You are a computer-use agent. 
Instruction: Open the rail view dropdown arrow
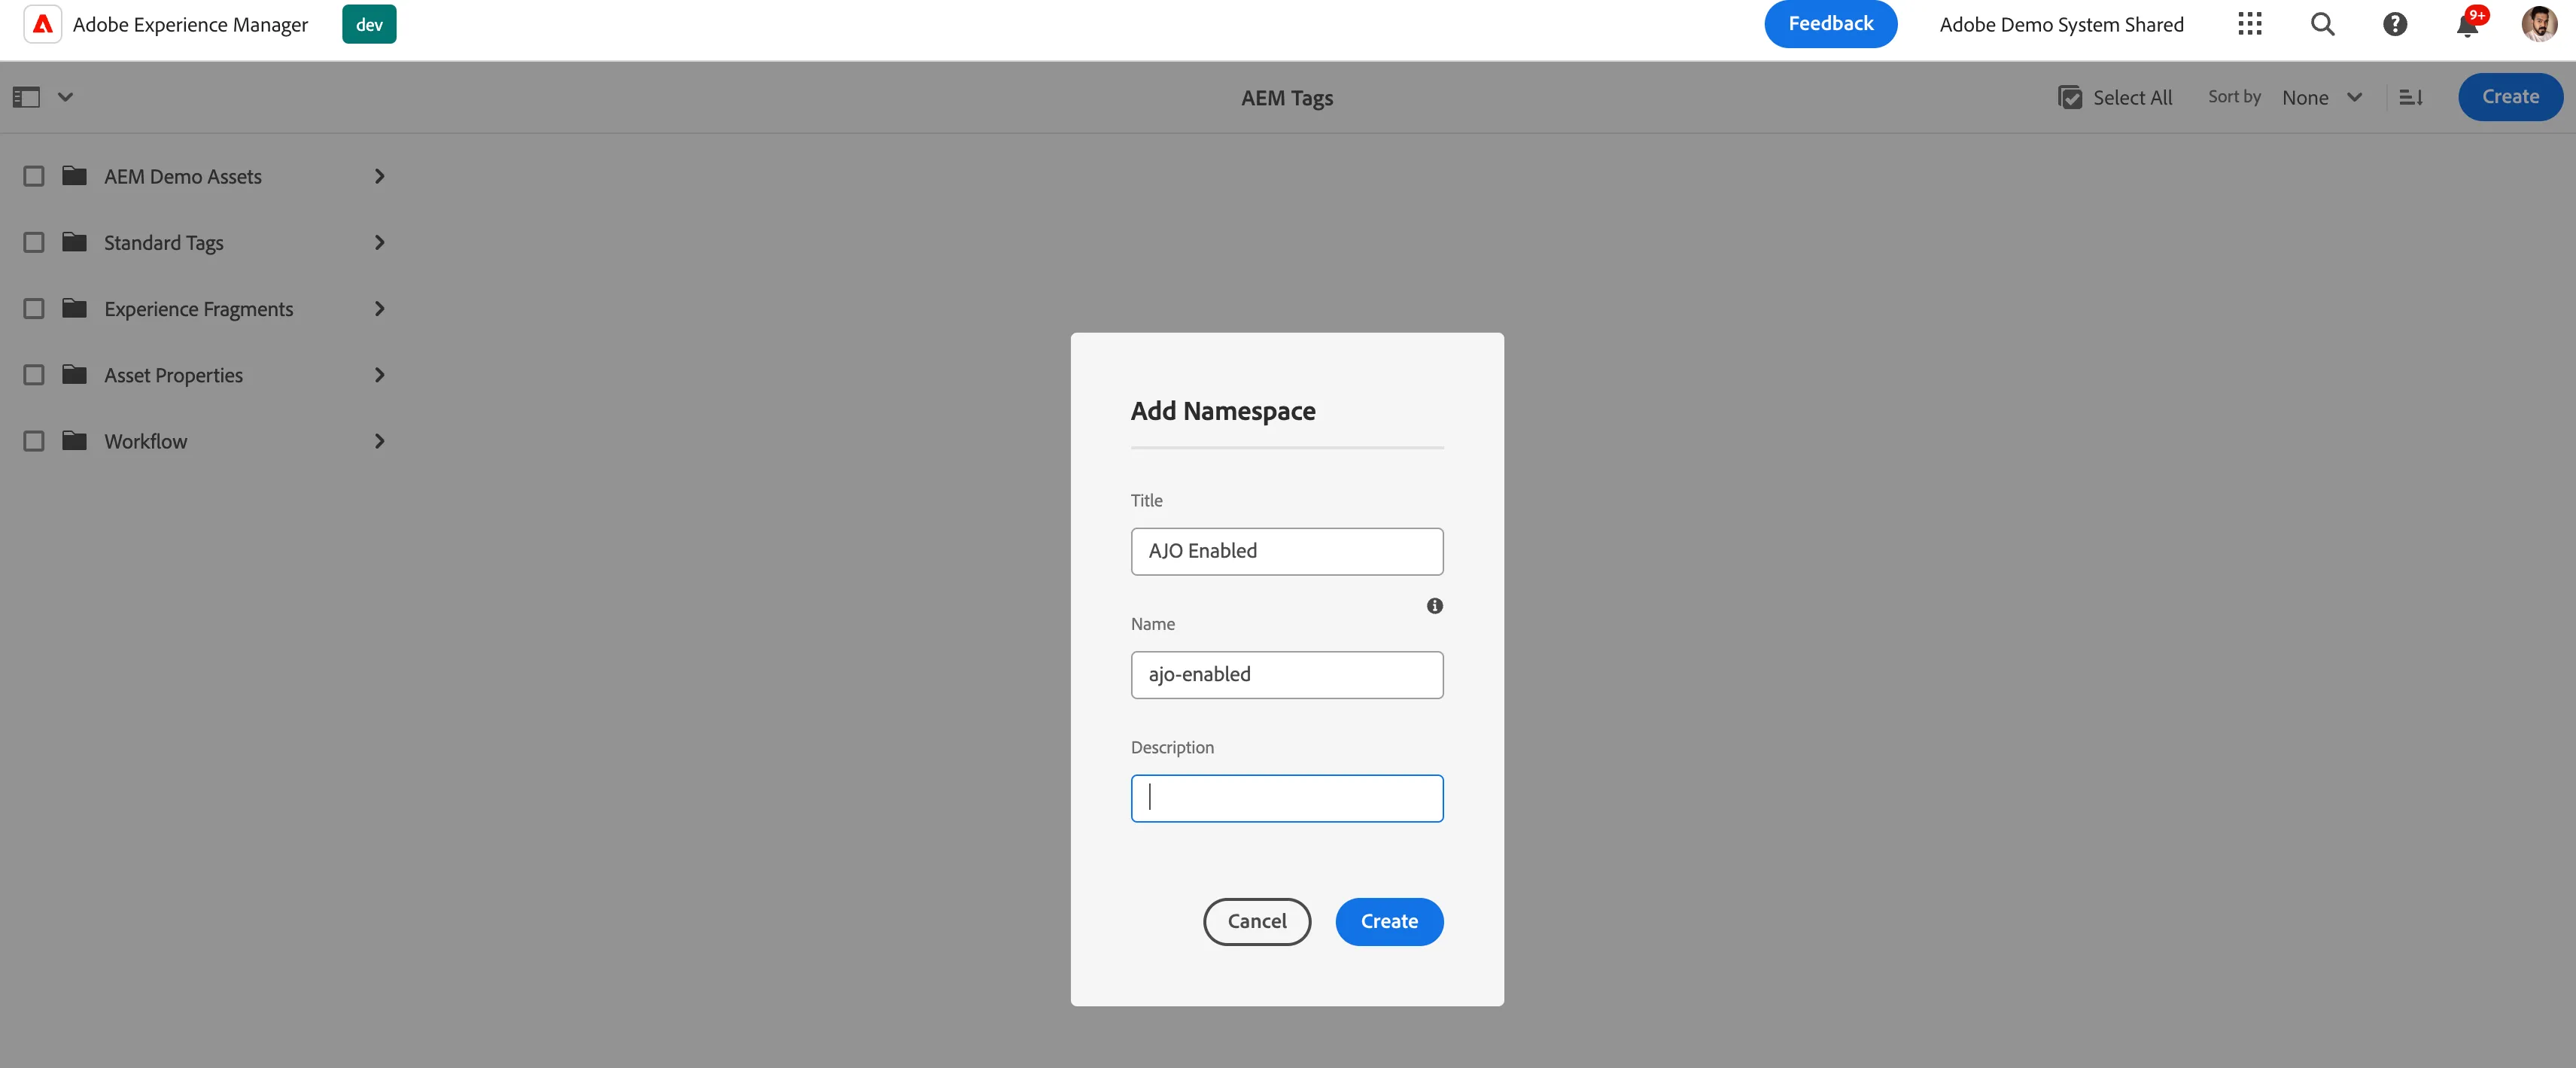(x=65, y=97)
